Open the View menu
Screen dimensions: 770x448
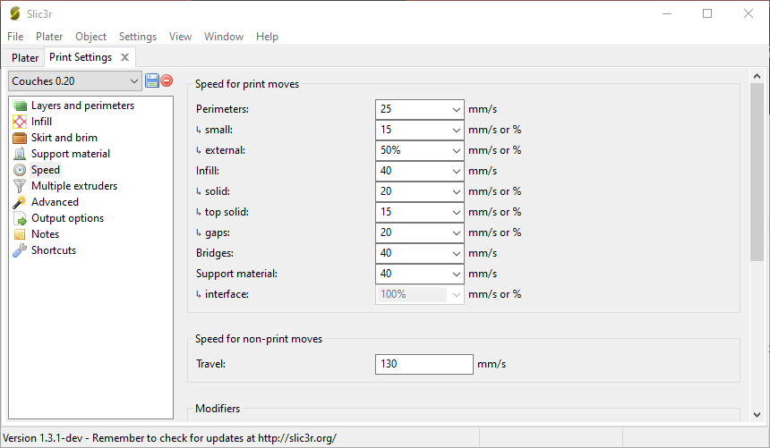(x=180, y=37)
